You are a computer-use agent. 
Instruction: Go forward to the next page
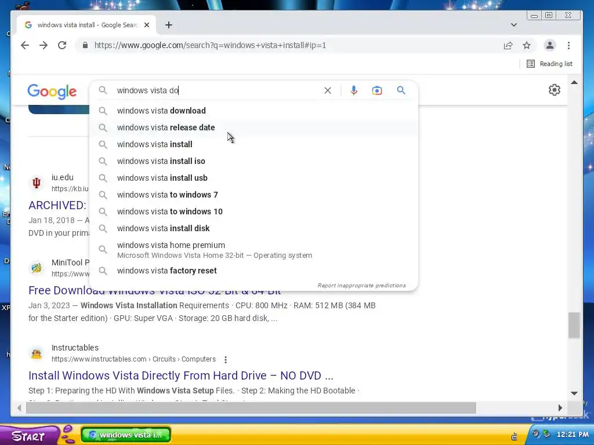[x=44, y=45]
